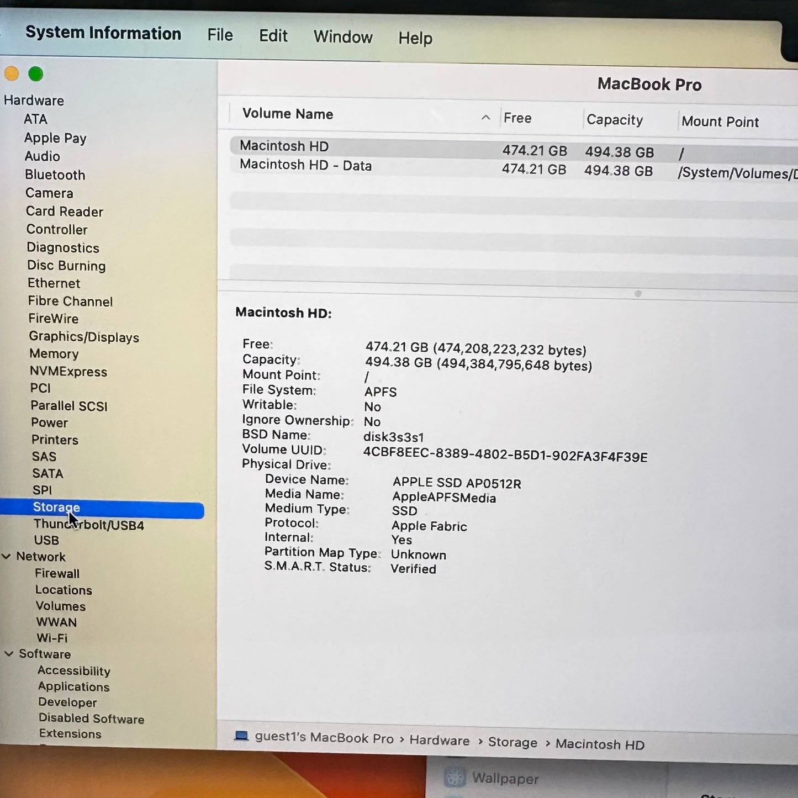
Task: Open the Window menu
Action: pyautogui.click(x=343, y=37)
